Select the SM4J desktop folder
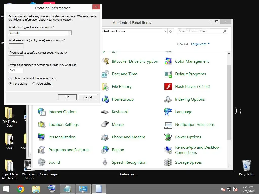This screenshot has width=259, height=194. (10, 141)
